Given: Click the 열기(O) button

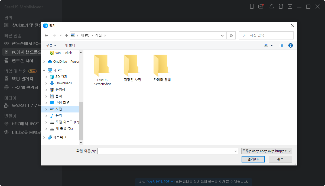Looking at the screenshot, I should pyautogui.click(x=253, y=159).
